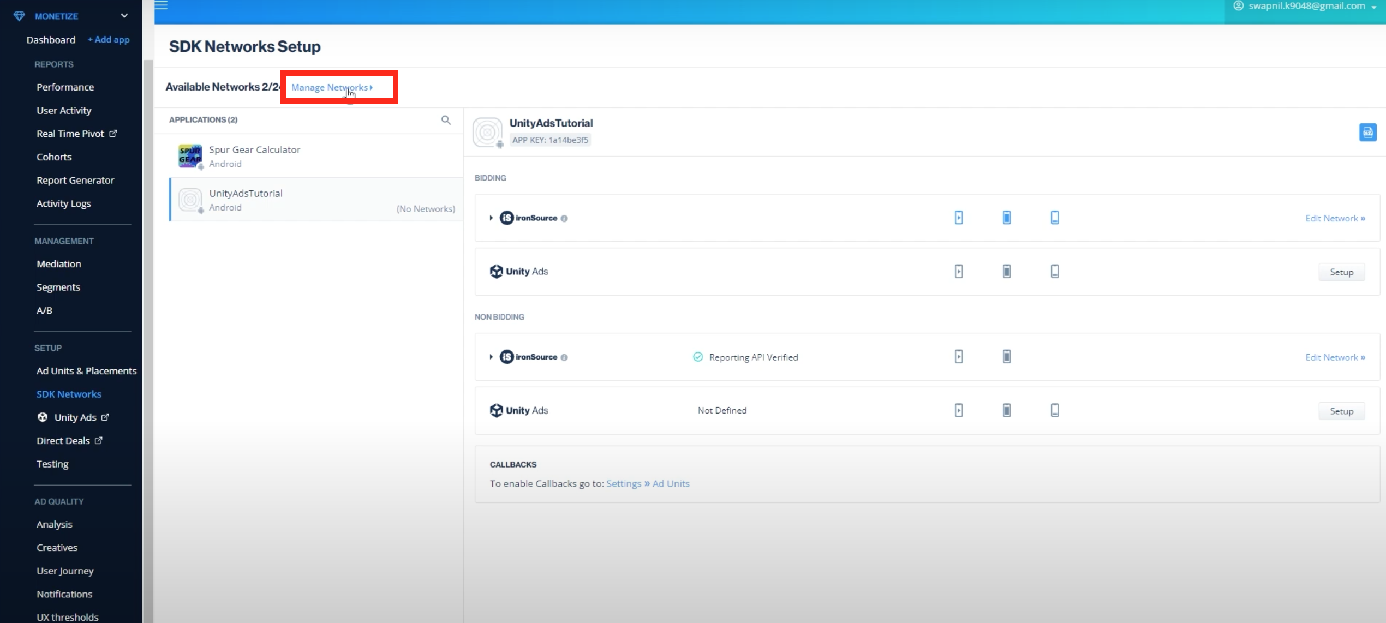Click interstitial icon for non-bidding ironSource

(1007, 357)
